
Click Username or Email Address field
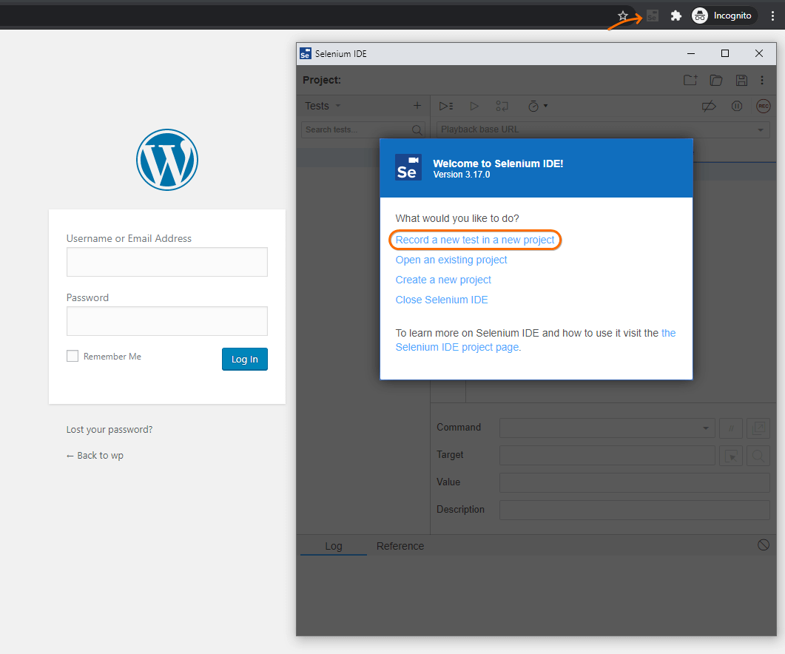coord(167,262)
